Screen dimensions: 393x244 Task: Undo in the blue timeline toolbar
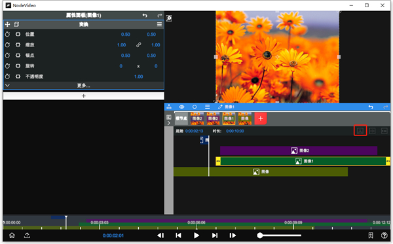[371, 107]
